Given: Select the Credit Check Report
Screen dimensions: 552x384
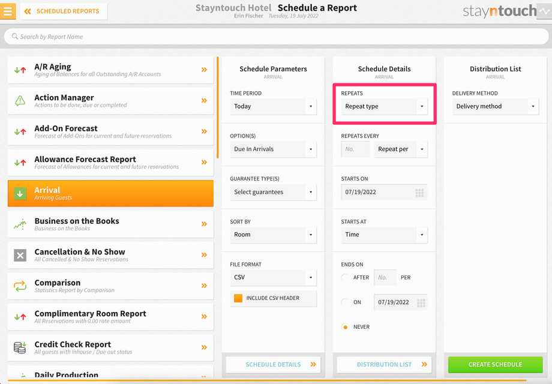Looking at the screenshot, I should (x=110, y=347).
